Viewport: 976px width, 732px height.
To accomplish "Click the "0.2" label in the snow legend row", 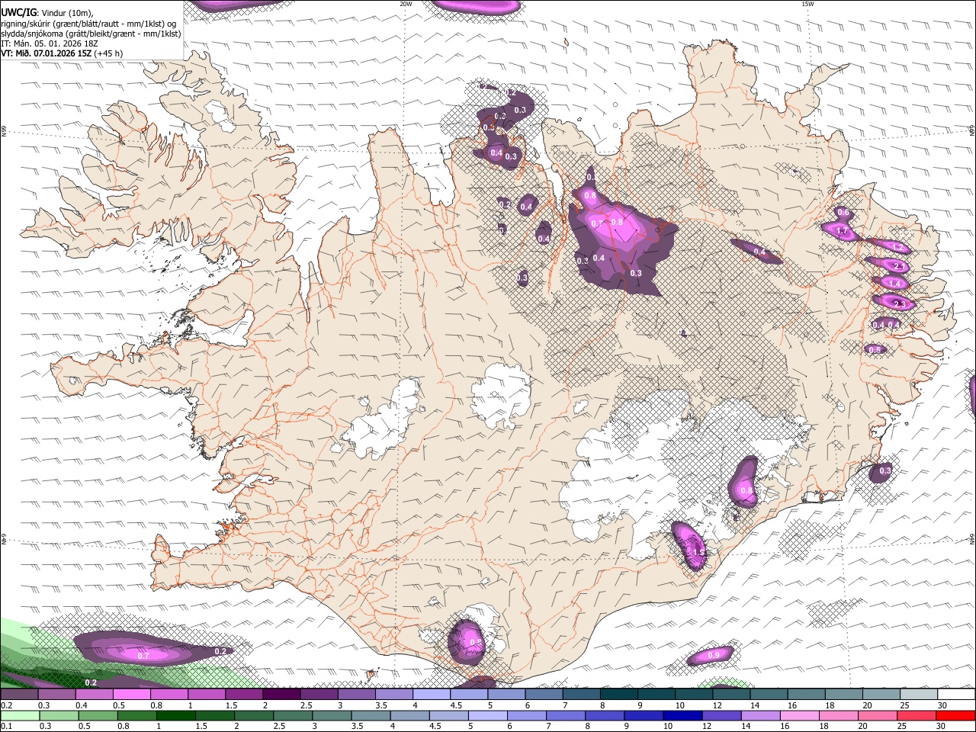I will click(5, 705).
